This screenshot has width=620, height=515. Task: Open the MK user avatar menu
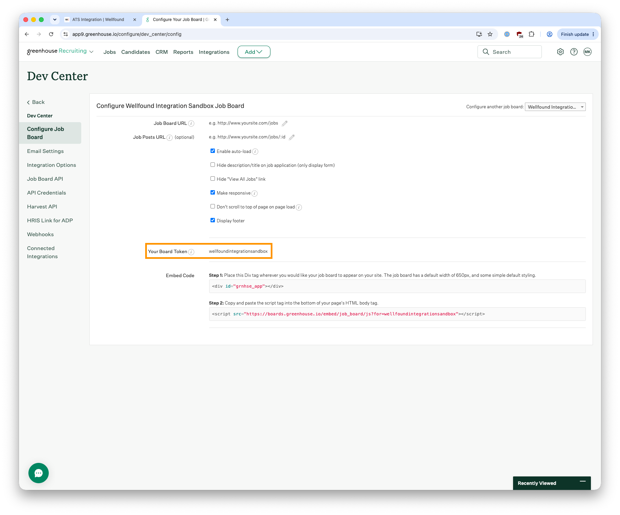tap(588, 52)
